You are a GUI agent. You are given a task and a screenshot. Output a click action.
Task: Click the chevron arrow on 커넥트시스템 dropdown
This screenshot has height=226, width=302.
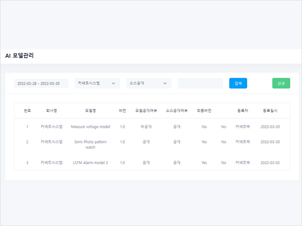click(113, 83)
